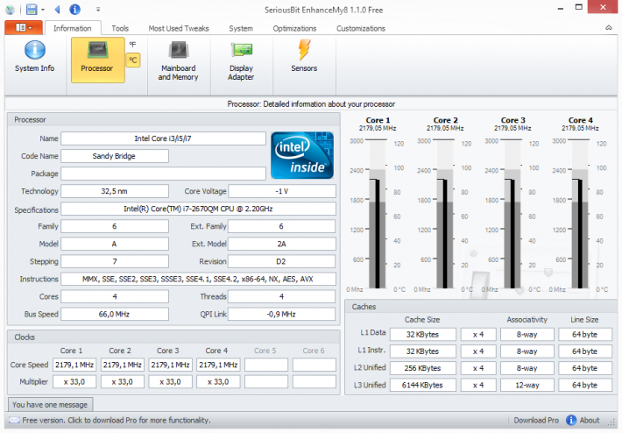Click the Core 2 frequency gauge
Viewport: 622px width, 433px height.
coord(445,215)
